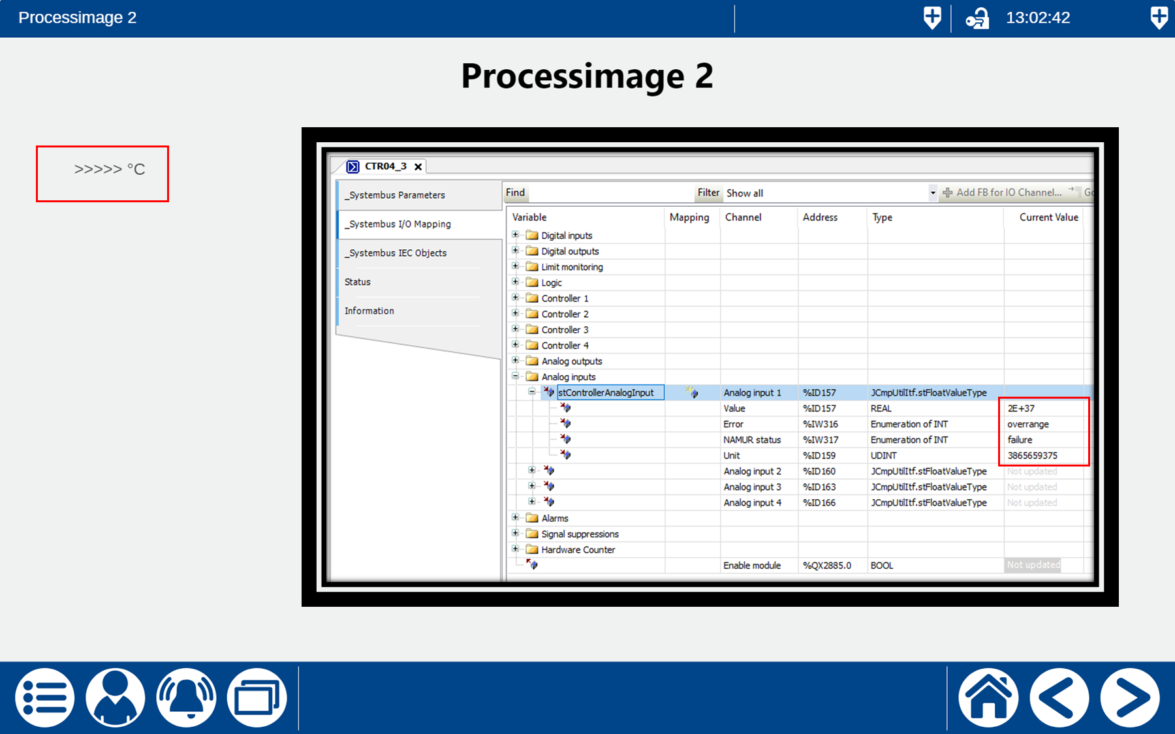Open the Filter Show all dropdown
Screen dimensions: 1175x734
932,193
